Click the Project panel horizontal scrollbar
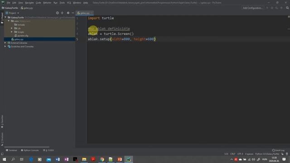 click(x=27, y=147)
